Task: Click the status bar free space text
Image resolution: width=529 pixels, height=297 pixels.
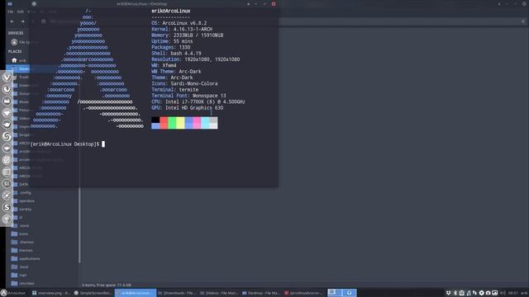Action: coord(107,285)
